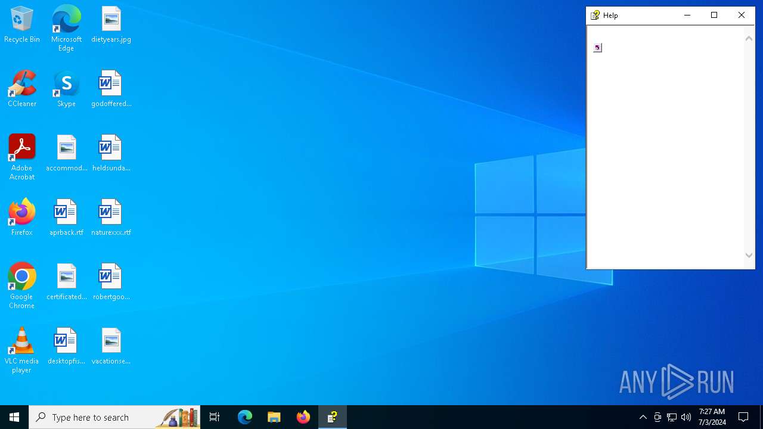763x429 pixels.
Task: Select the accommod image file icon
Action: click(x=66, y=154)
